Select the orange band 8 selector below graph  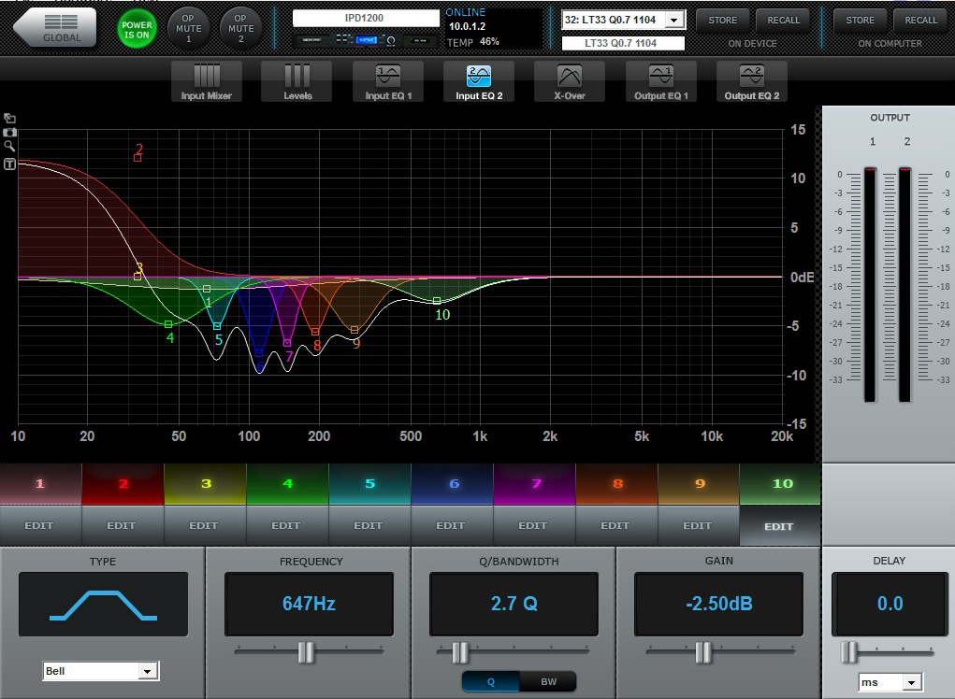click(617, 484)
